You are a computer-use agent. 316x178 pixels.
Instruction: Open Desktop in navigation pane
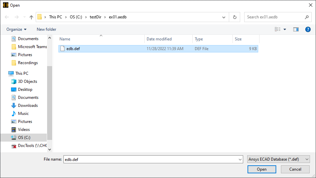click(x=25, y=90)
